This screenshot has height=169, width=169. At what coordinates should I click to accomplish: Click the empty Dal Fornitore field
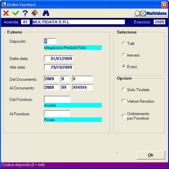coord(57,99)
